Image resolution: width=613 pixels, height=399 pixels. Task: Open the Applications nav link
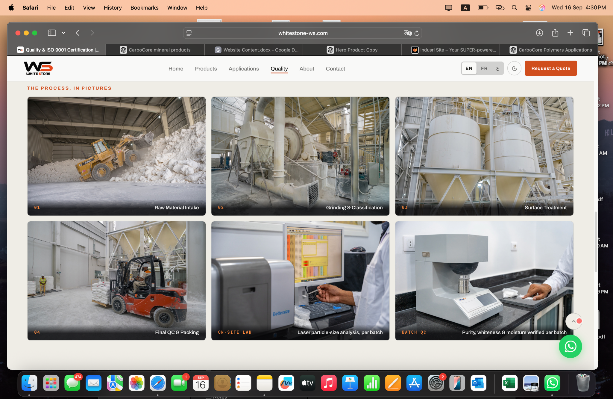click(x=244, y=69)
